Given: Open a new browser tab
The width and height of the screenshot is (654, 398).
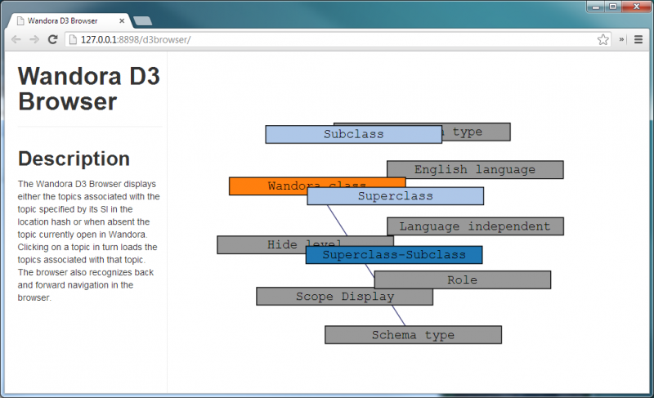Looking at the screenshot, I should tap(141, 20).
